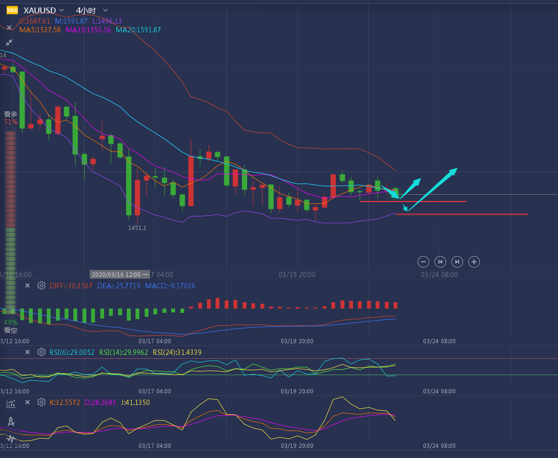Open RSI indicator settings gear
The height and width of the screenshot is (458, 558).
(x=41, y=352)
